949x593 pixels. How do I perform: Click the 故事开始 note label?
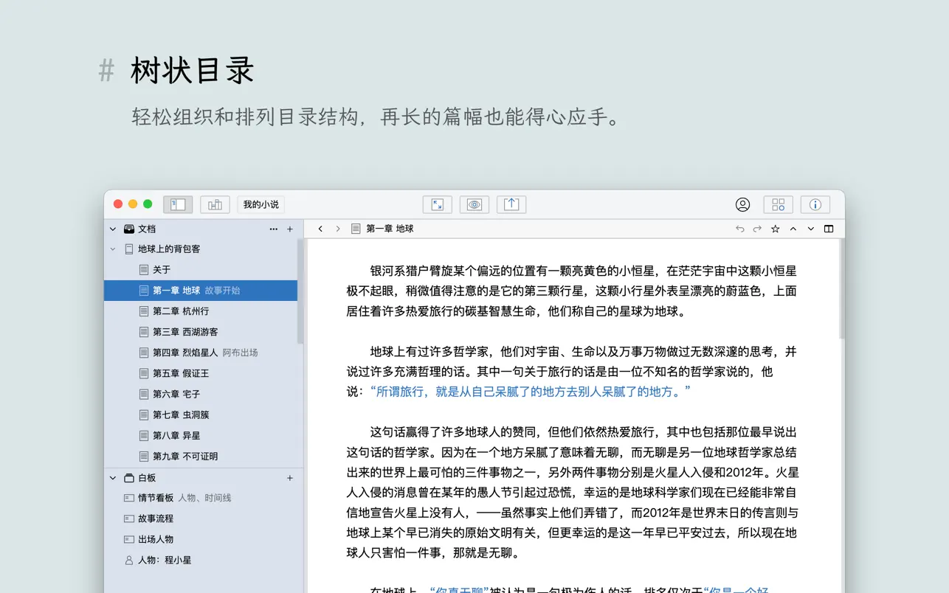tap(222, 291)
